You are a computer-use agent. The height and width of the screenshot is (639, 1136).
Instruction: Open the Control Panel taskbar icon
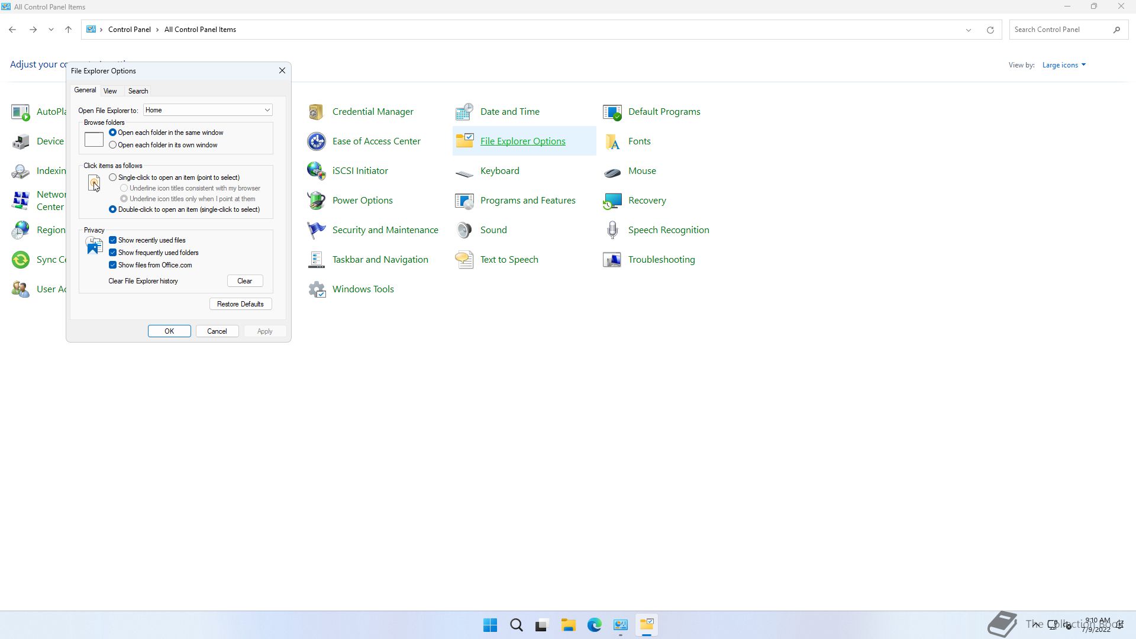(x=621, y=625)
